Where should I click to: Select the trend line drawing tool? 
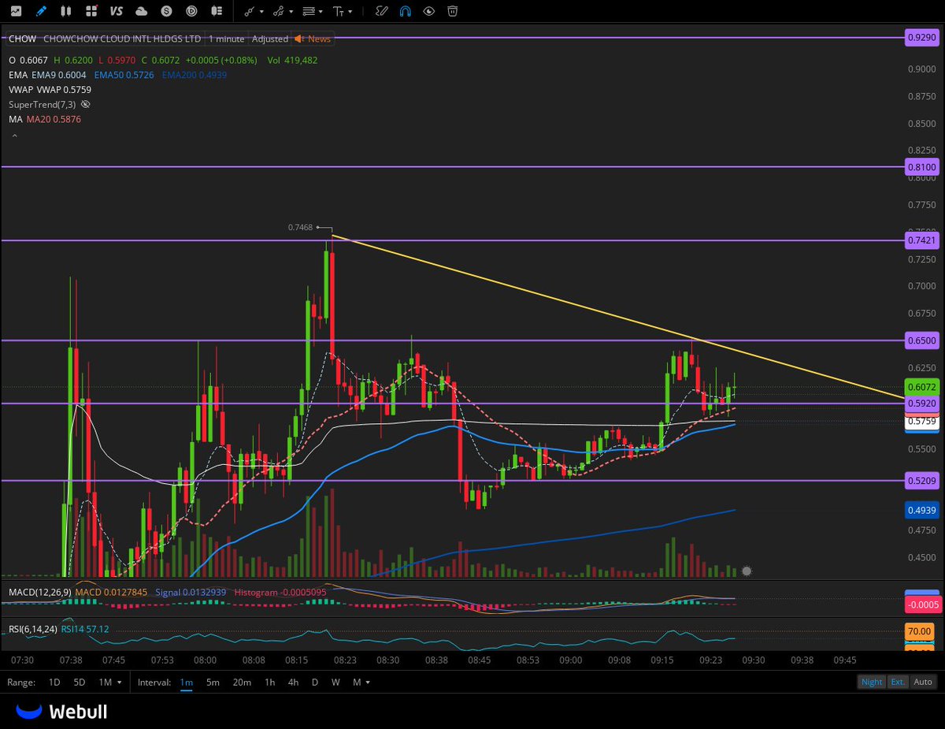click(250, 11)
